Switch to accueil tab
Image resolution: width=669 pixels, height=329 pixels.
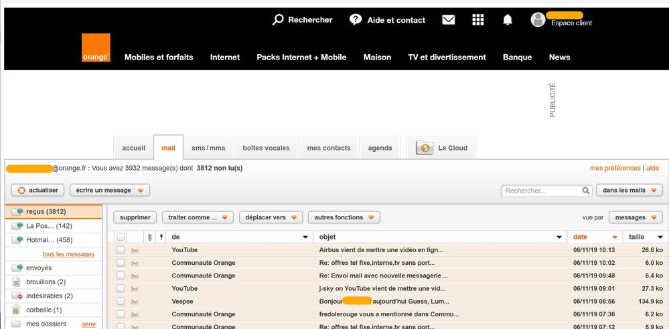coord(133,148)
